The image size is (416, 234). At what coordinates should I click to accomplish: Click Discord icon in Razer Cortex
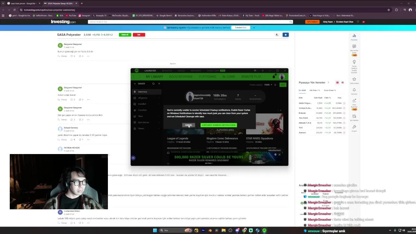click(133, 158)
